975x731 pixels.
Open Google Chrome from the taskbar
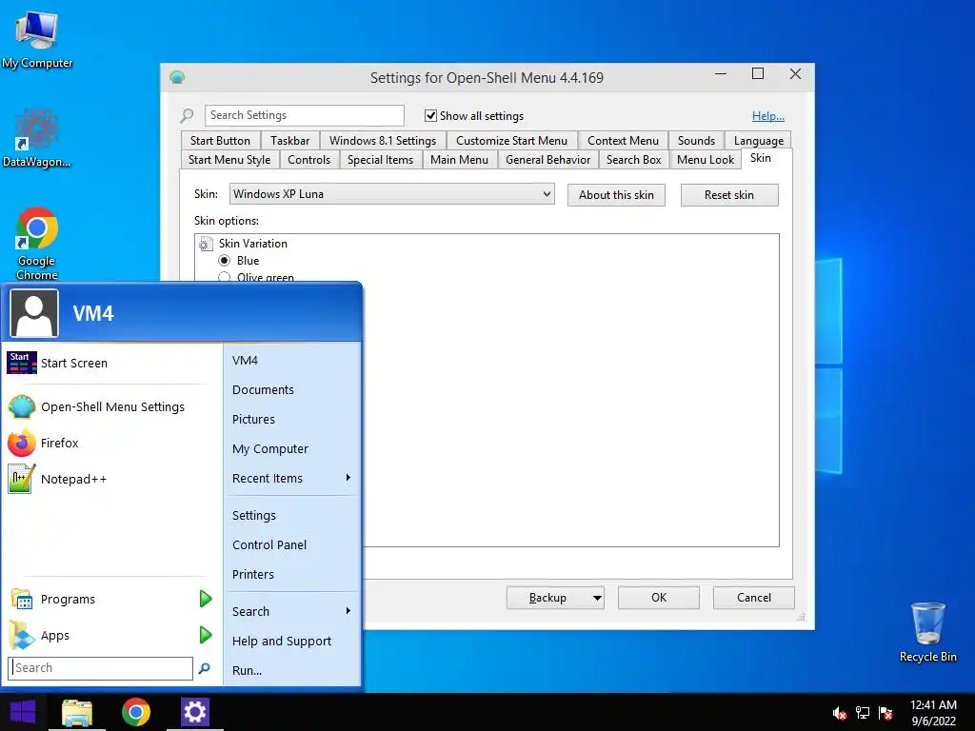click(136, 712)
